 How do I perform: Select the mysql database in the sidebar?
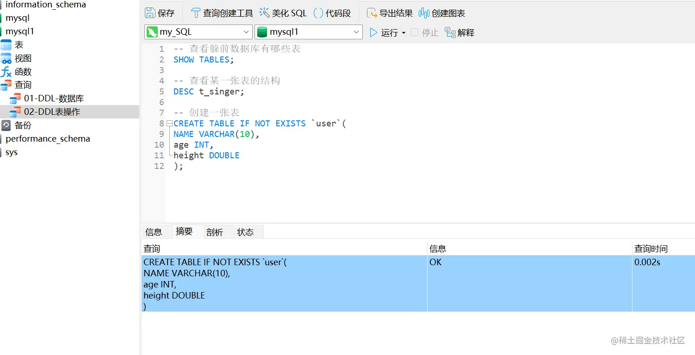pyautogui.click(x=18, y=18)
